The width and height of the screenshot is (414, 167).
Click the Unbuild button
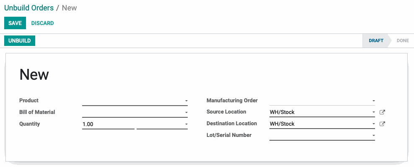[20, 41]
